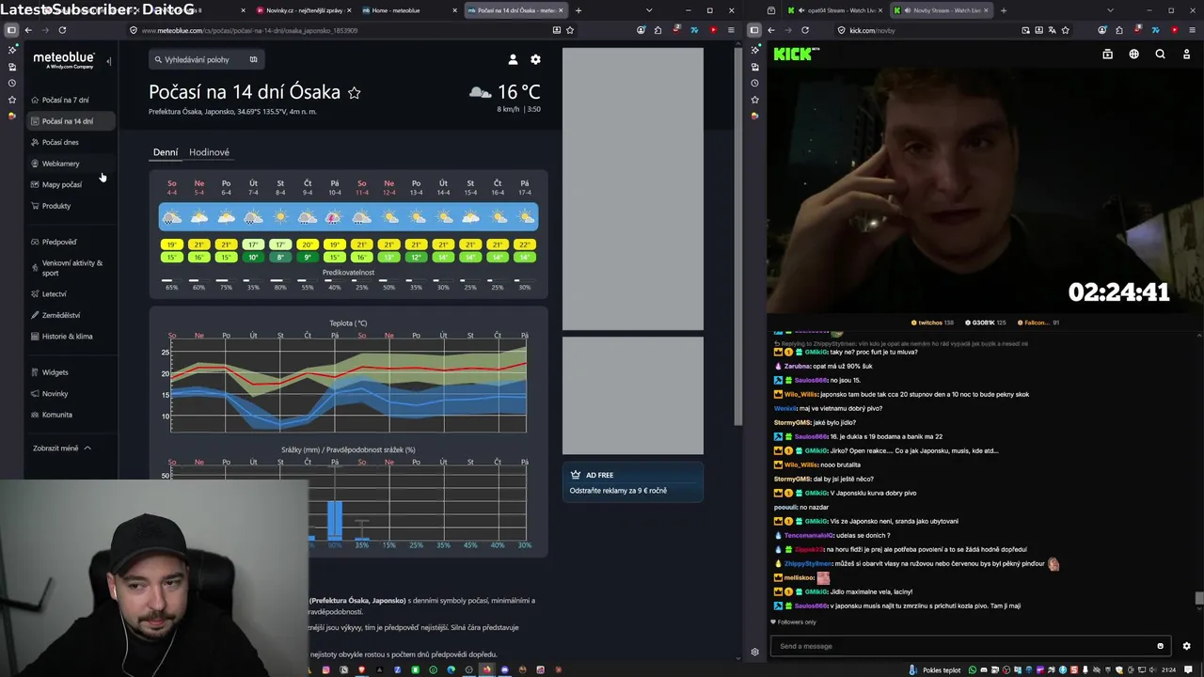
Task: Select Pá 10-4 forecast day icon
Action: click(x=334, y=217)
